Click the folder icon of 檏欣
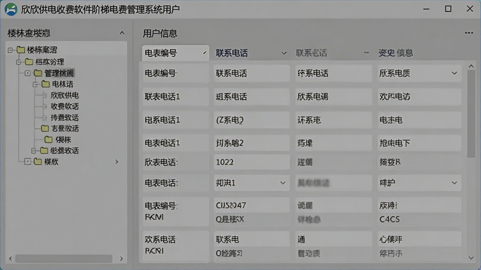The width and height of the screenshot is (481, 270). [x=38, y=161]
